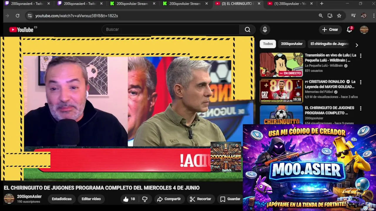Select the Todos filter chip
Viewport: 376px width, 211px height.
[x=268, y=44]
